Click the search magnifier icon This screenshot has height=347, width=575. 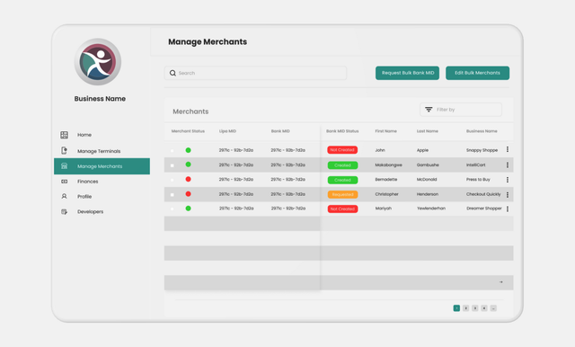[x=172, y=73]
